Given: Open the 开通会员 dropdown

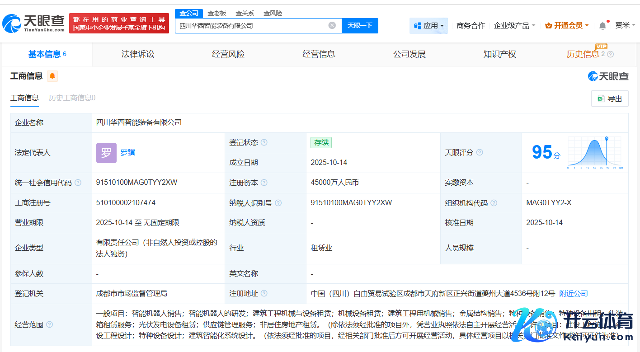Looking at the screenshot, I should [567, 26].
